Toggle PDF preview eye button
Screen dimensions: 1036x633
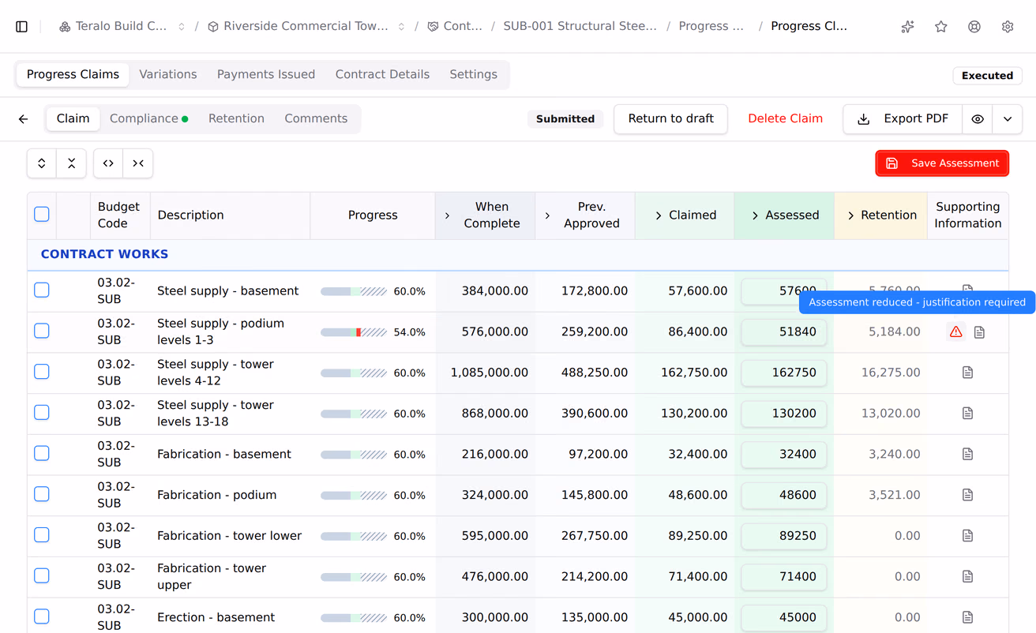point(978,119)
